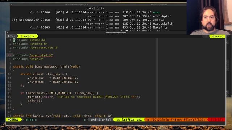Click the .rlim_max assignment line
The image size is (232, 130).
(x=53, y=82)
